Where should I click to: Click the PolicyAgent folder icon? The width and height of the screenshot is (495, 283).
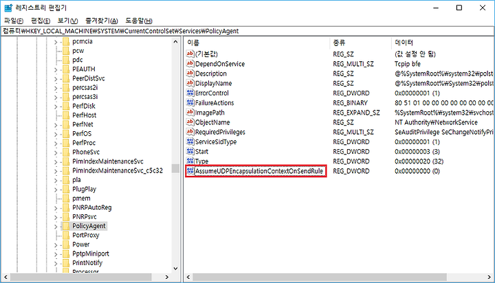point(66,226)
